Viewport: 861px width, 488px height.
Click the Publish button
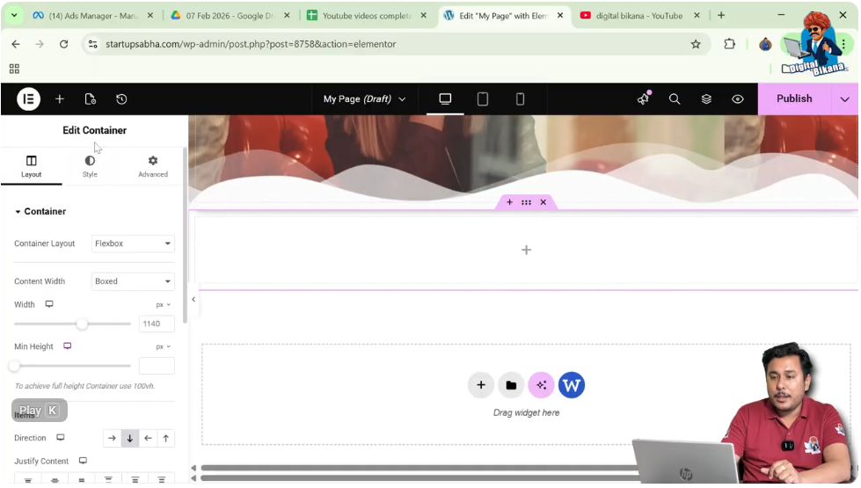(794, 98)
